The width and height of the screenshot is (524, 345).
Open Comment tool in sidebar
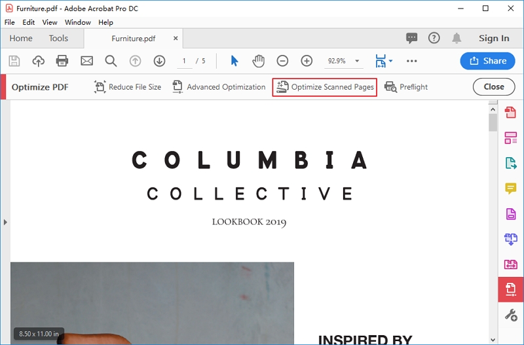[x=511, y=189]
